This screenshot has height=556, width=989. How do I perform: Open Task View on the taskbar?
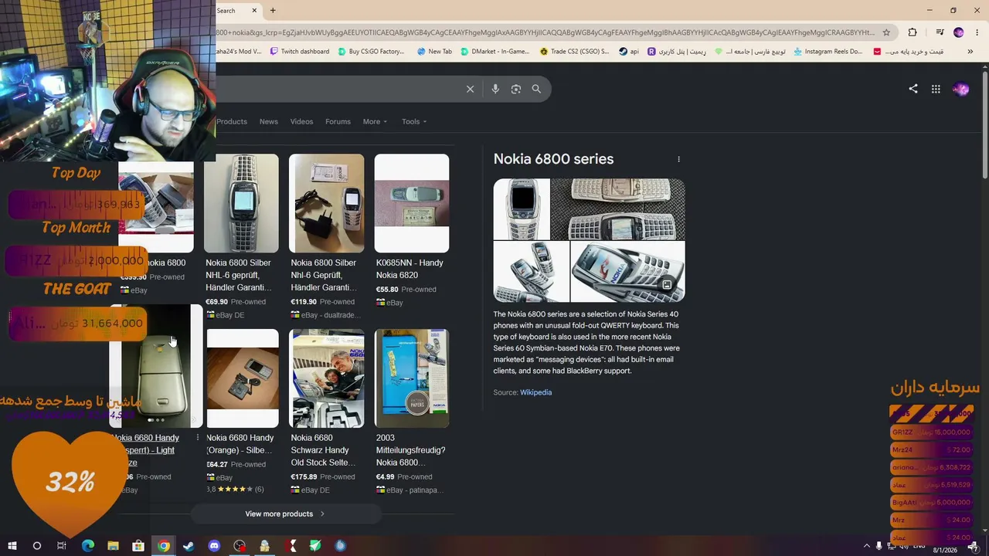62,546
